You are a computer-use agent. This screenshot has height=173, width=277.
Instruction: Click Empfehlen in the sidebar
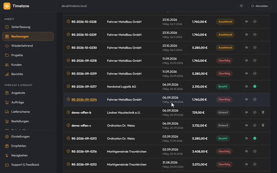(28, 146)
